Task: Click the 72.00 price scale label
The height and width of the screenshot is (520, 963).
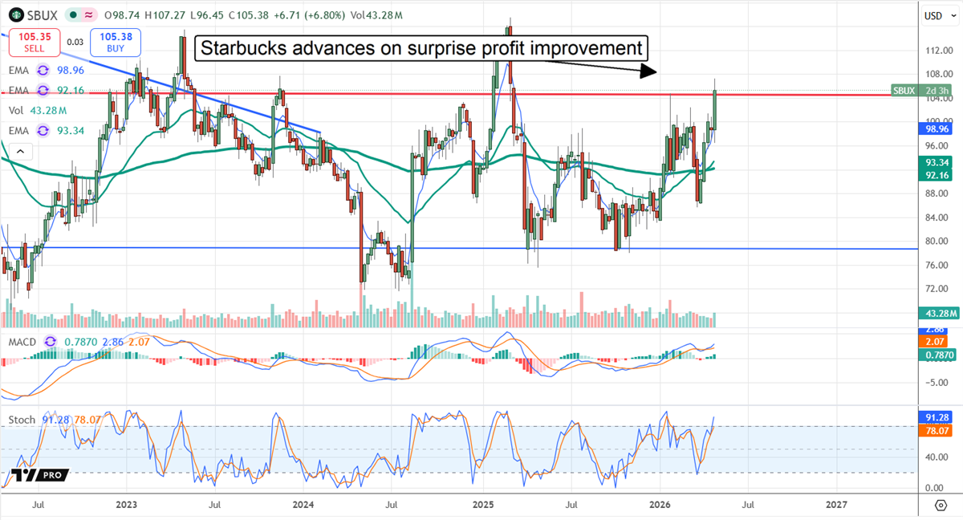Action: click(x=935, y=288)
